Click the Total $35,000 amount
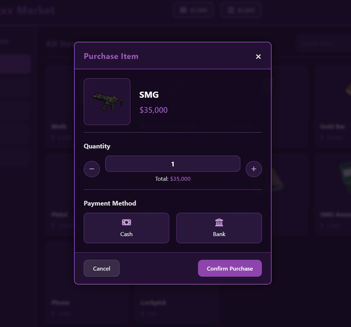Viewport: 351px width, 327px height. [180, 179]
